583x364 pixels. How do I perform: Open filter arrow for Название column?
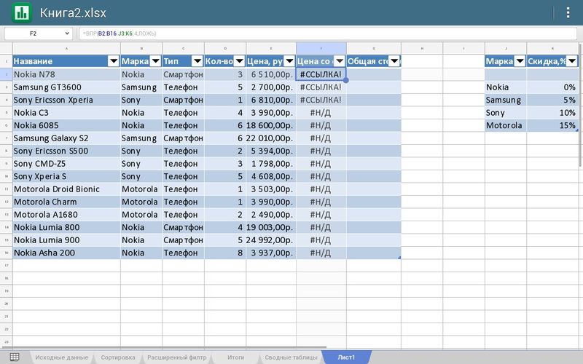113,61
